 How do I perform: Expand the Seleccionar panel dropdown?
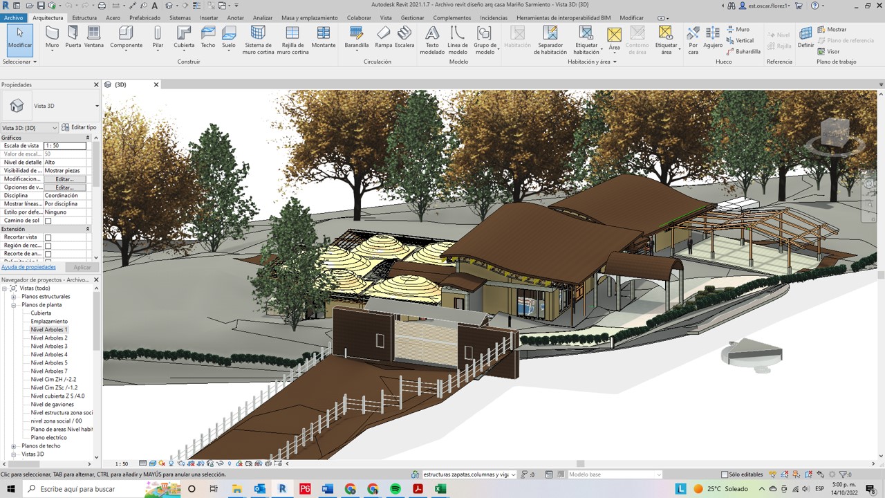[19, 62]
